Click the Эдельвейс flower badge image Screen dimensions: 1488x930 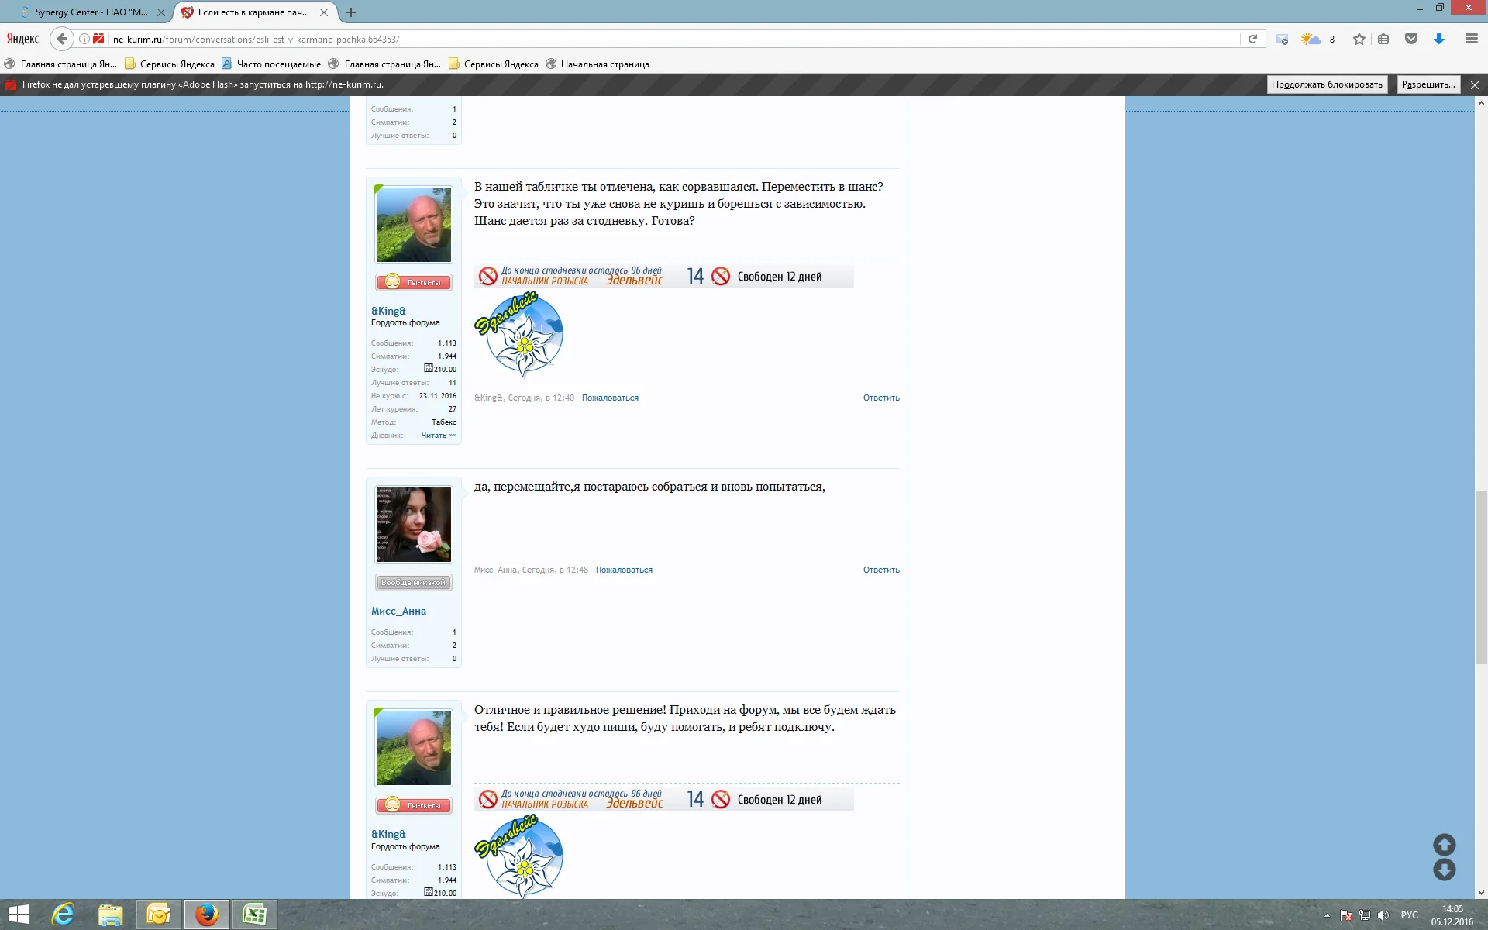click(x=519, y=335)
